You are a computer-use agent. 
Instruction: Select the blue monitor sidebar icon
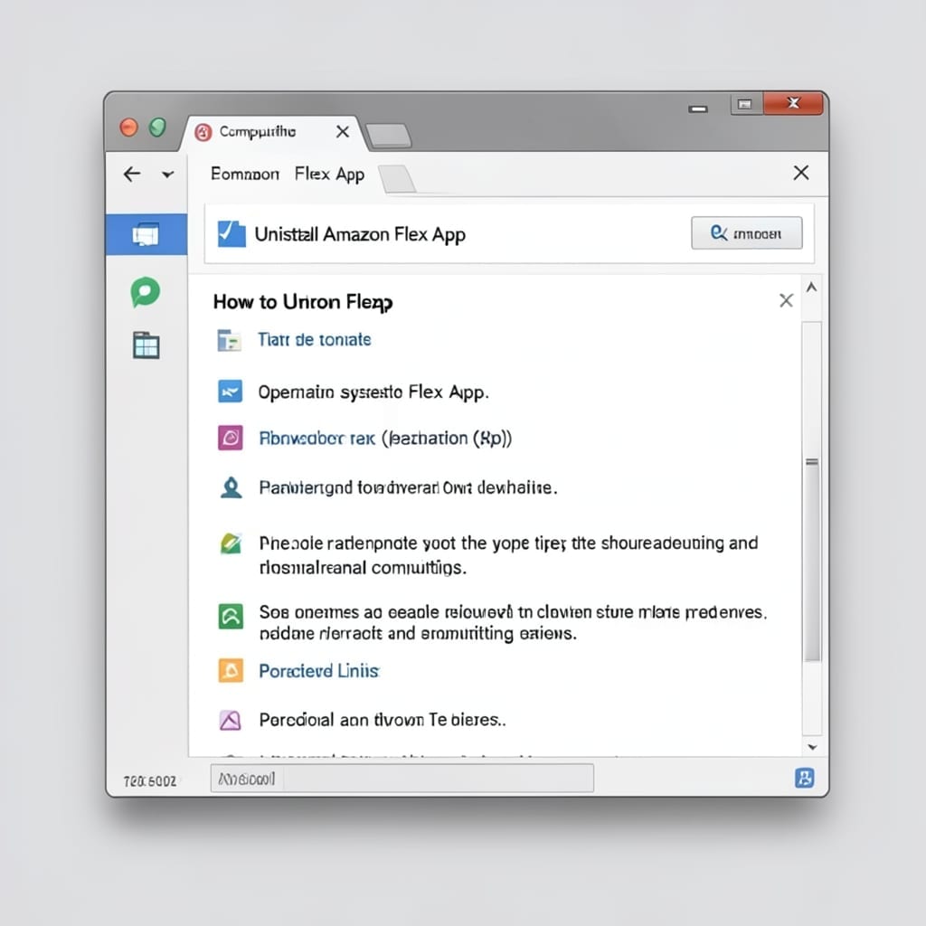[x=146, y=234]
